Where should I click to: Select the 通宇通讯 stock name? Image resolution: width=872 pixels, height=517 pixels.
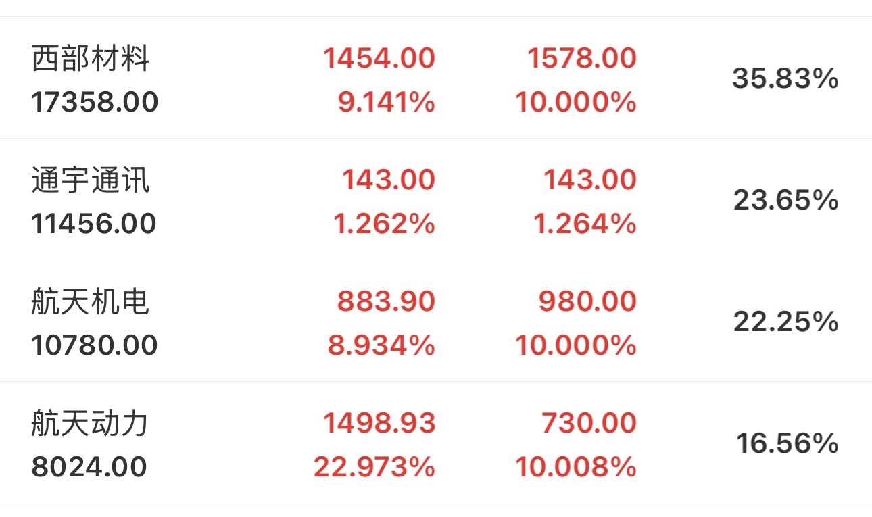(91, 180)
